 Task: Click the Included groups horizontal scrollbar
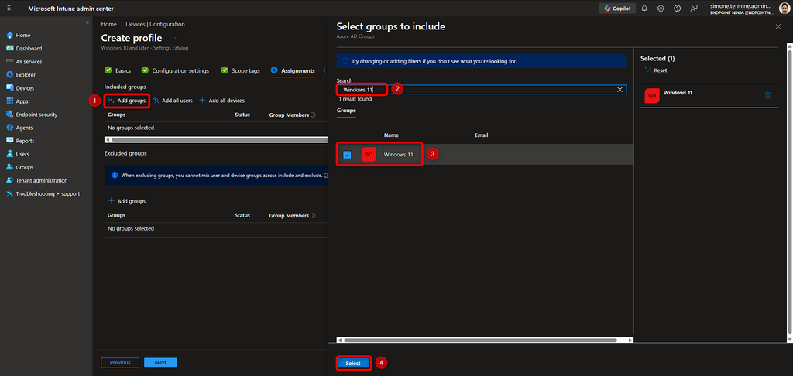(x=220, y=139)
